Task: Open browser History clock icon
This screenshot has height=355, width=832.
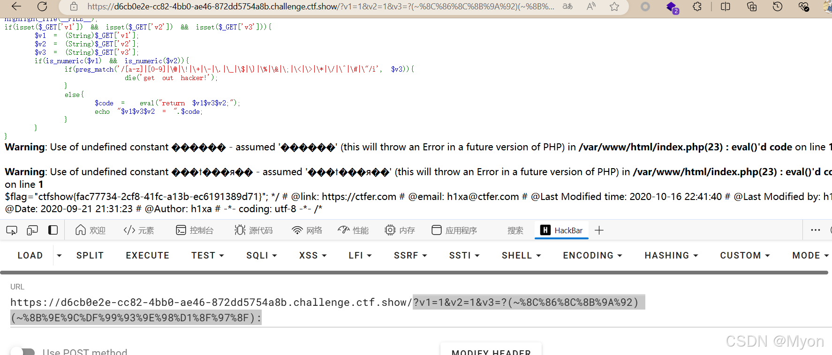Action: 778,7
